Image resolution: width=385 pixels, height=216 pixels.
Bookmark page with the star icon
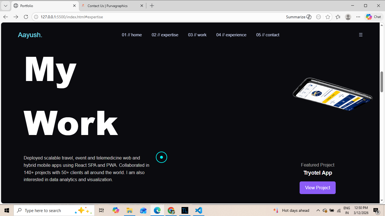click(328, 17)
